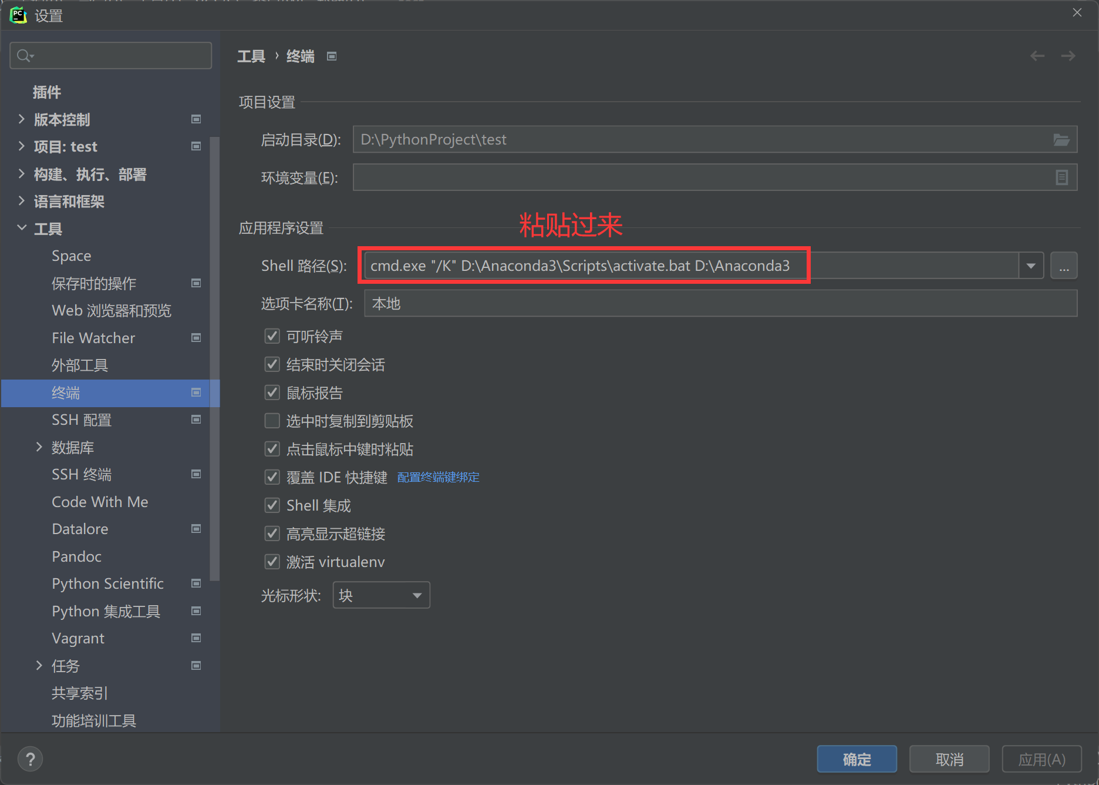Select Datalore in the sidebar
The height and width of the screenshot is (785, 1099).
coord(80,528)
